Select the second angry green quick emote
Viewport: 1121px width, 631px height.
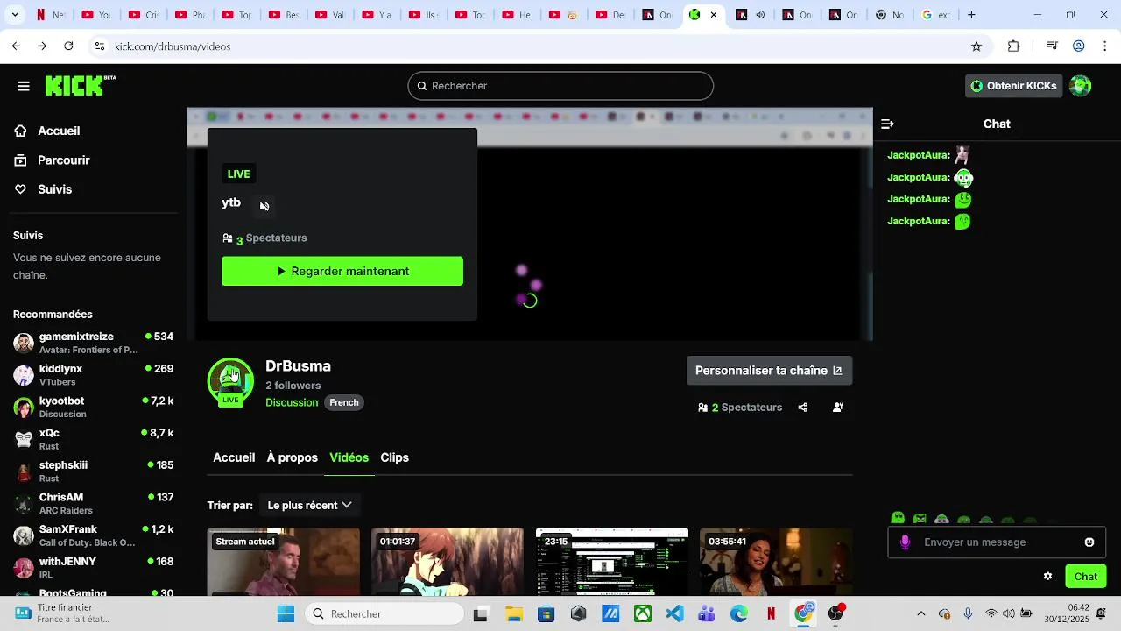920,519
